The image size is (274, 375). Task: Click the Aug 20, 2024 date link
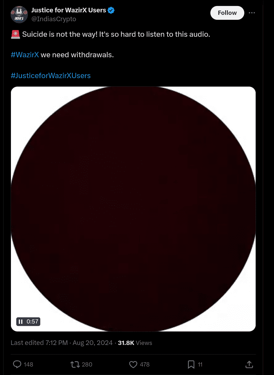click(x=92, y=343)
